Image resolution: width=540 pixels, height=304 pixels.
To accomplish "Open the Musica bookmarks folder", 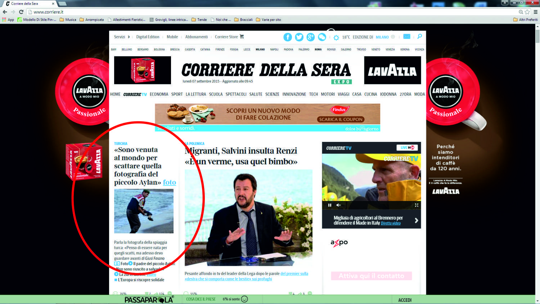I will tap(68, 20).
